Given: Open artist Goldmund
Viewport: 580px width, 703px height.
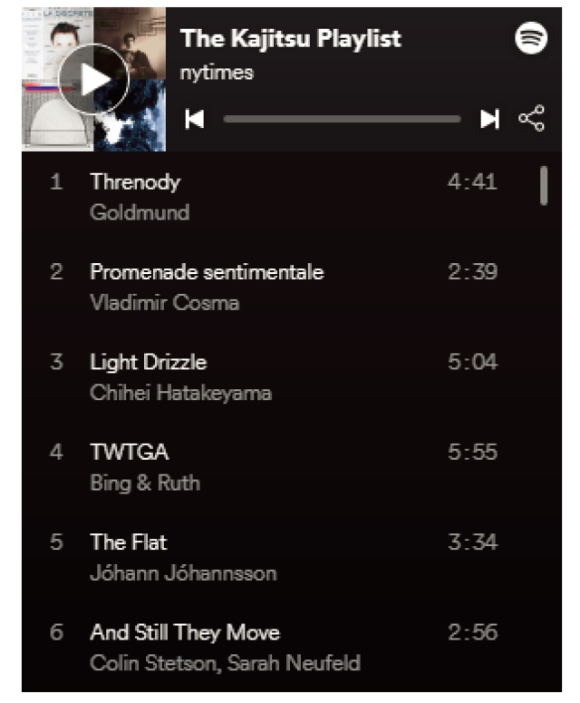Looking at the screenshot, I should coord(140,212).
